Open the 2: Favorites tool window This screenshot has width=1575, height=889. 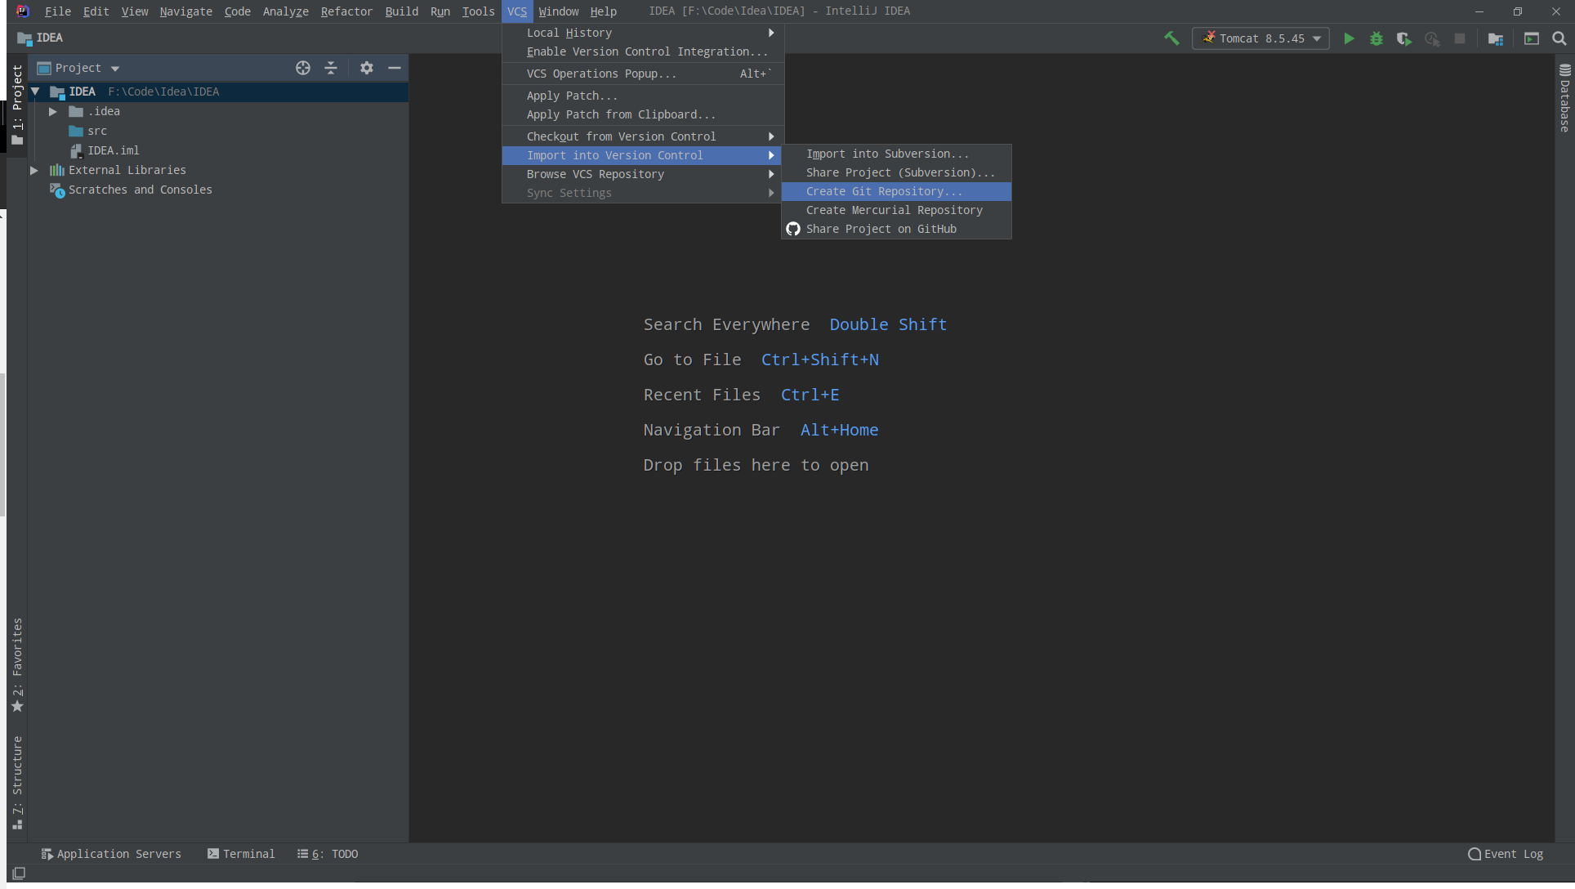point(17,665)
